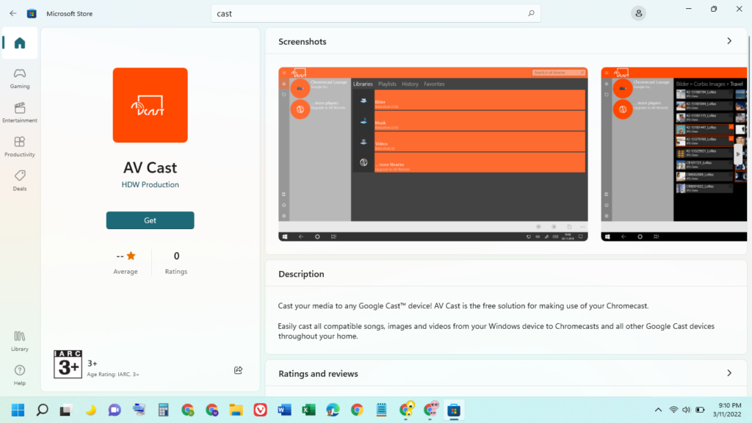Open Windows Start menu
This screenshot has height=423, width=752.
tap(18, 410)
